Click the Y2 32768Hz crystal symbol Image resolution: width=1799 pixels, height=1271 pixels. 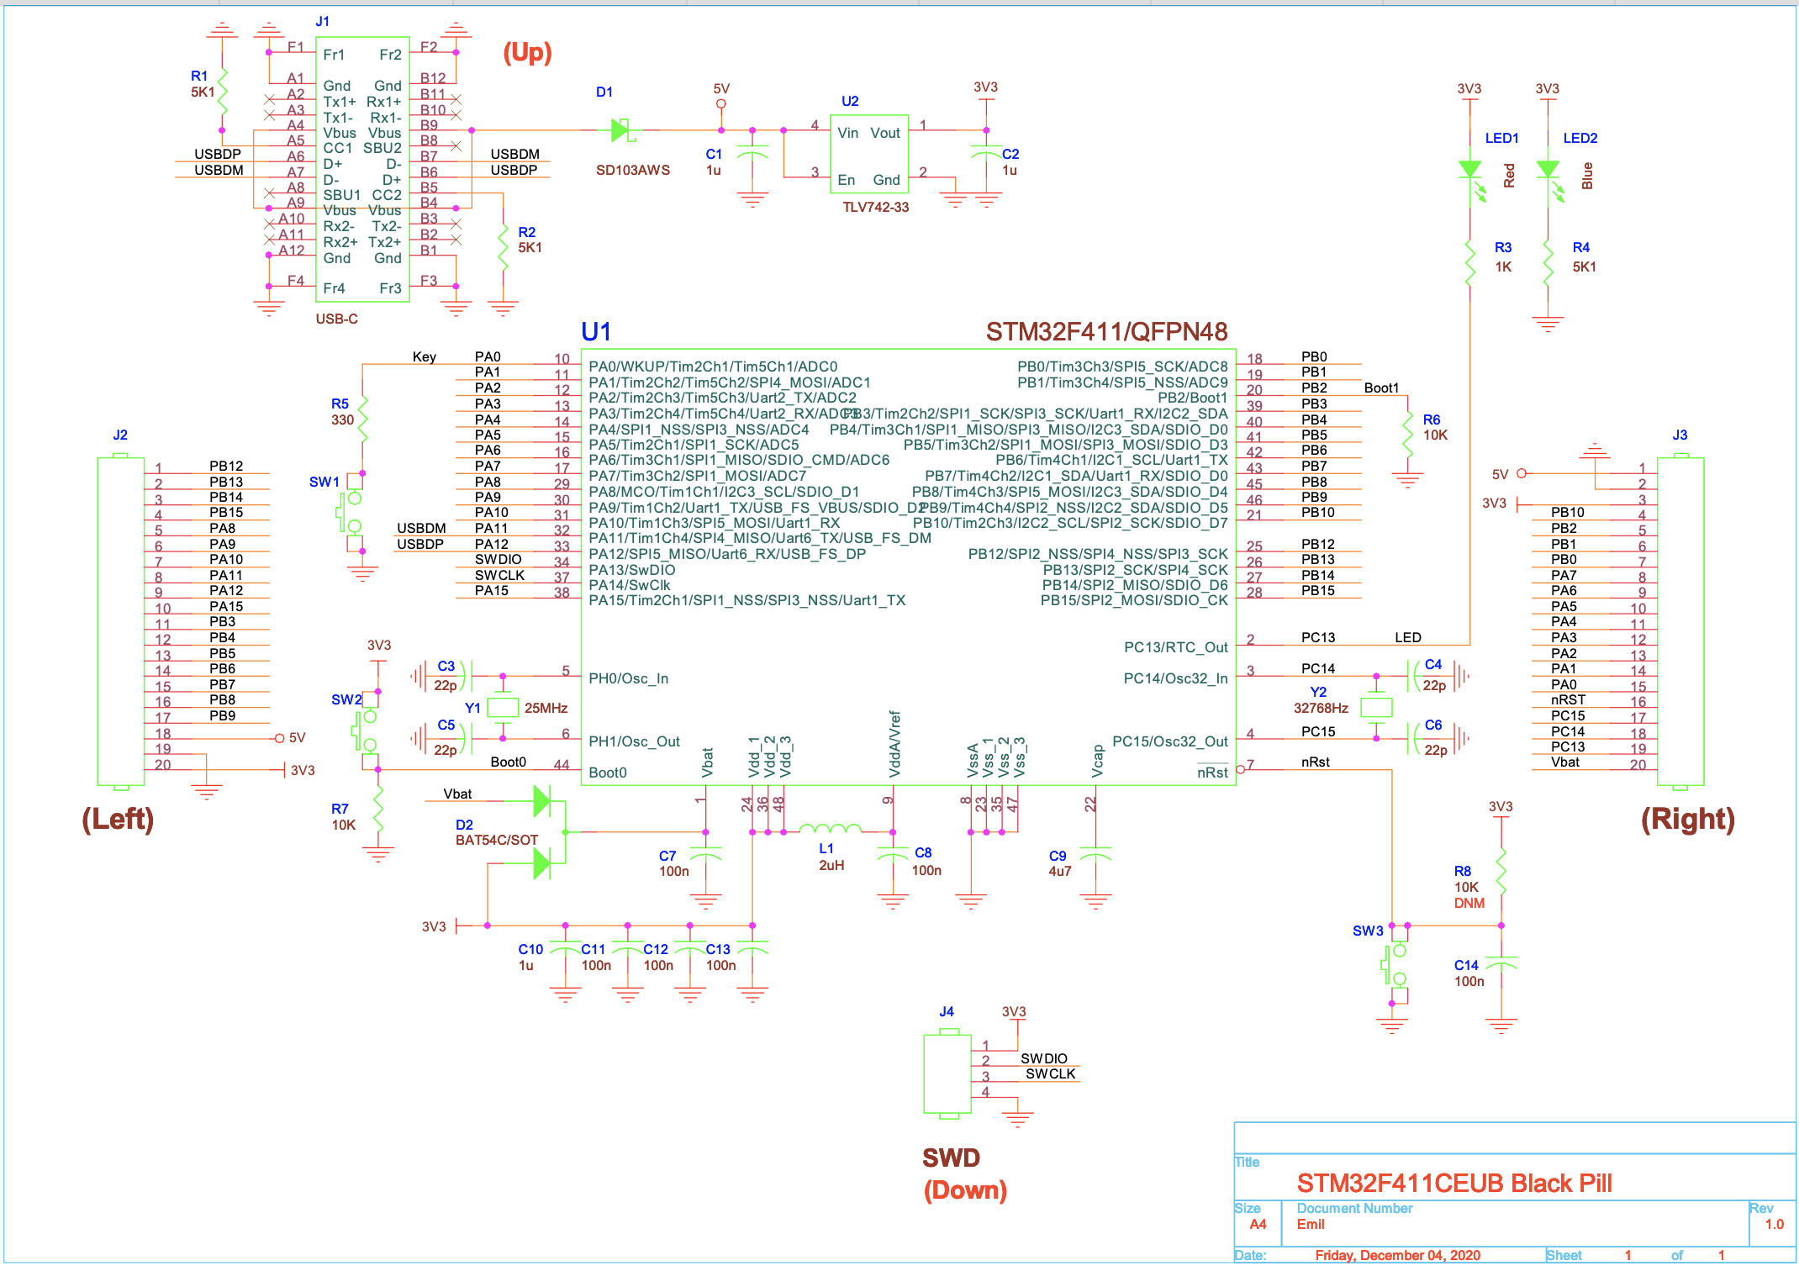coord(1376,707)
